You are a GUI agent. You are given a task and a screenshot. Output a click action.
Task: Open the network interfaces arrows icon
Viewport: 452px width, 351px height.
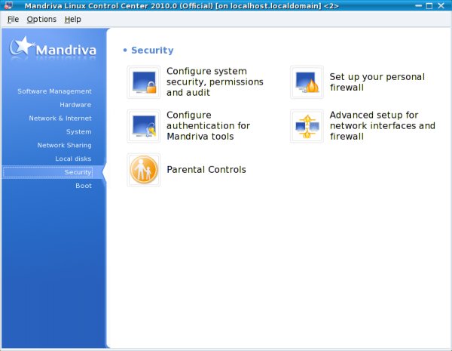pos(307,126)
